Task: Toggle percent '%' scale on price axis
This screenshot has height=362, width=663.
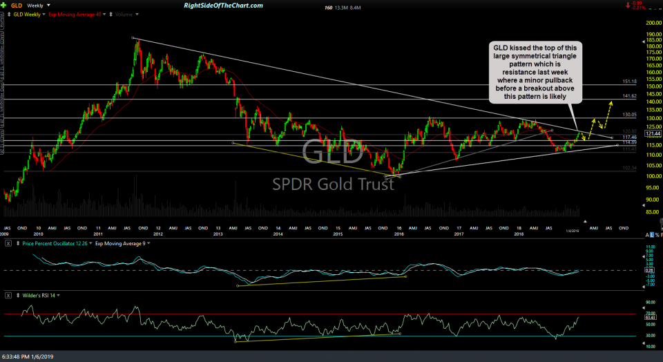Action: (658, 235)
